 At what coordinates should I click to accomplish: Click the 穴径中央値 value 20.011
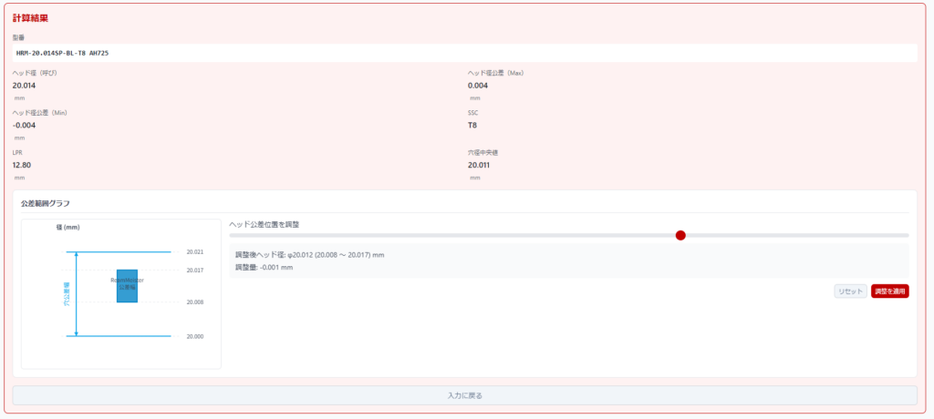479,165
